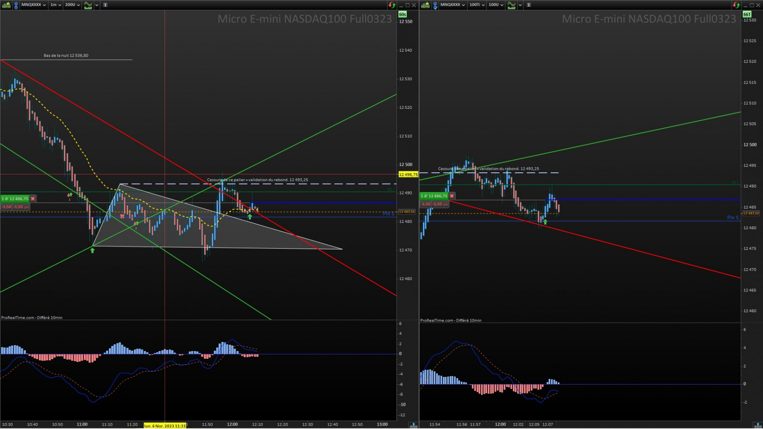Click the DEMO account icon in left chart
This screenshot has width=763, height=429.
[6, 5]
